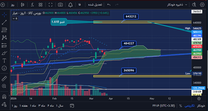Toggle lock all drawings icon

coord(4,104)
